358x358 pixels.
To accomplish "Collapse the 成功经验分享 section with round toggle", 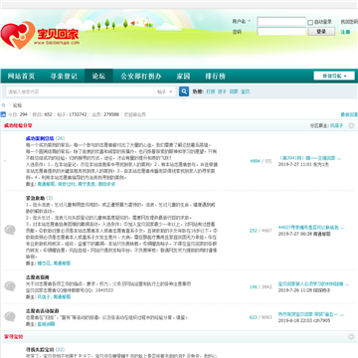I will [x=351, y=126].
